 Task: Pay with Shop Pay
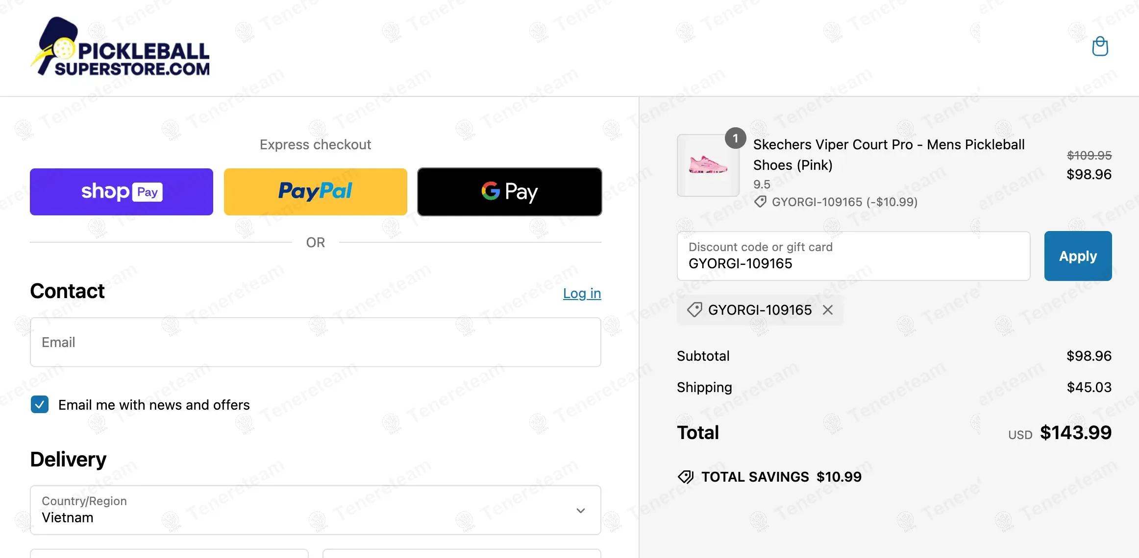(x=122, y=192)
